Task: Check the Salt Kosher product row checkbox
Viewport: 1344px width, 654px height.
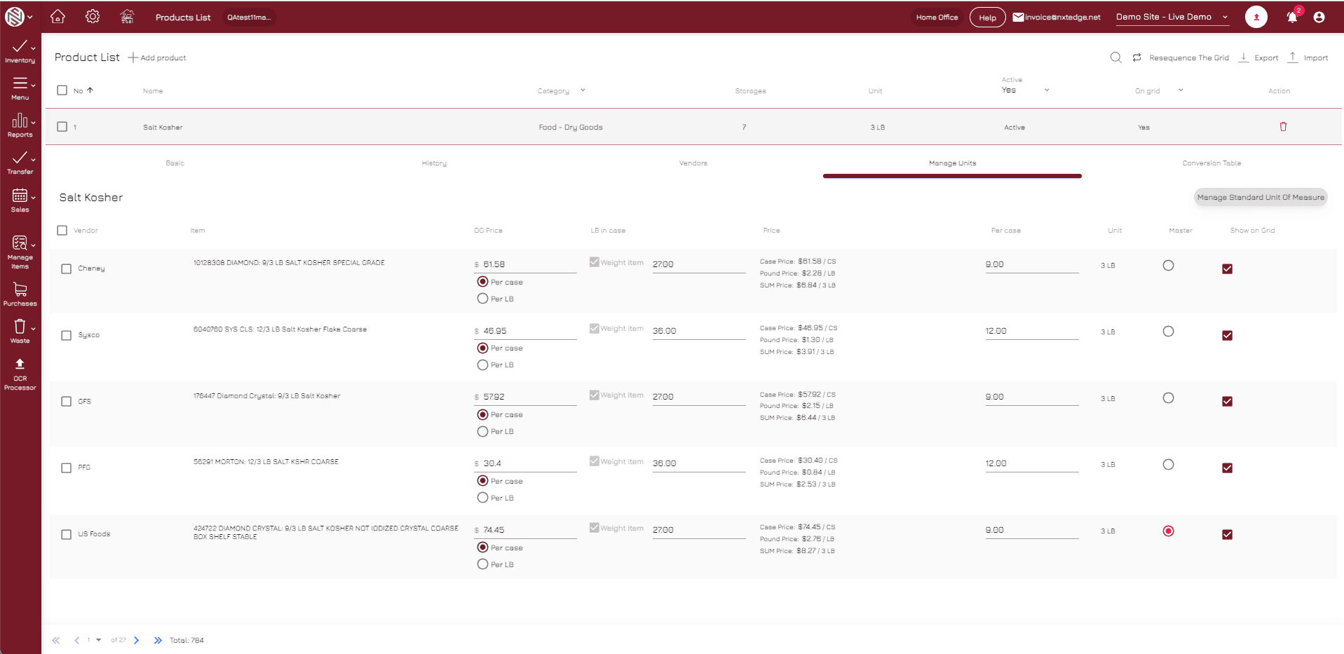Action: click(x=62, y=127)
